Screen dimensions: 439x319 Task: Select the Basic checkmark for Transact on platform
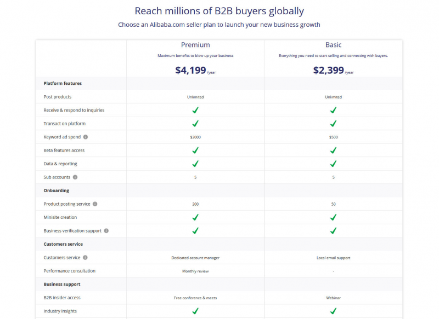333,124
